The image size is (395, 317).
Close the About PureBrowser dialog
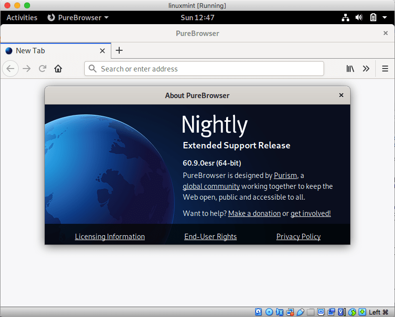click(341, 95)
